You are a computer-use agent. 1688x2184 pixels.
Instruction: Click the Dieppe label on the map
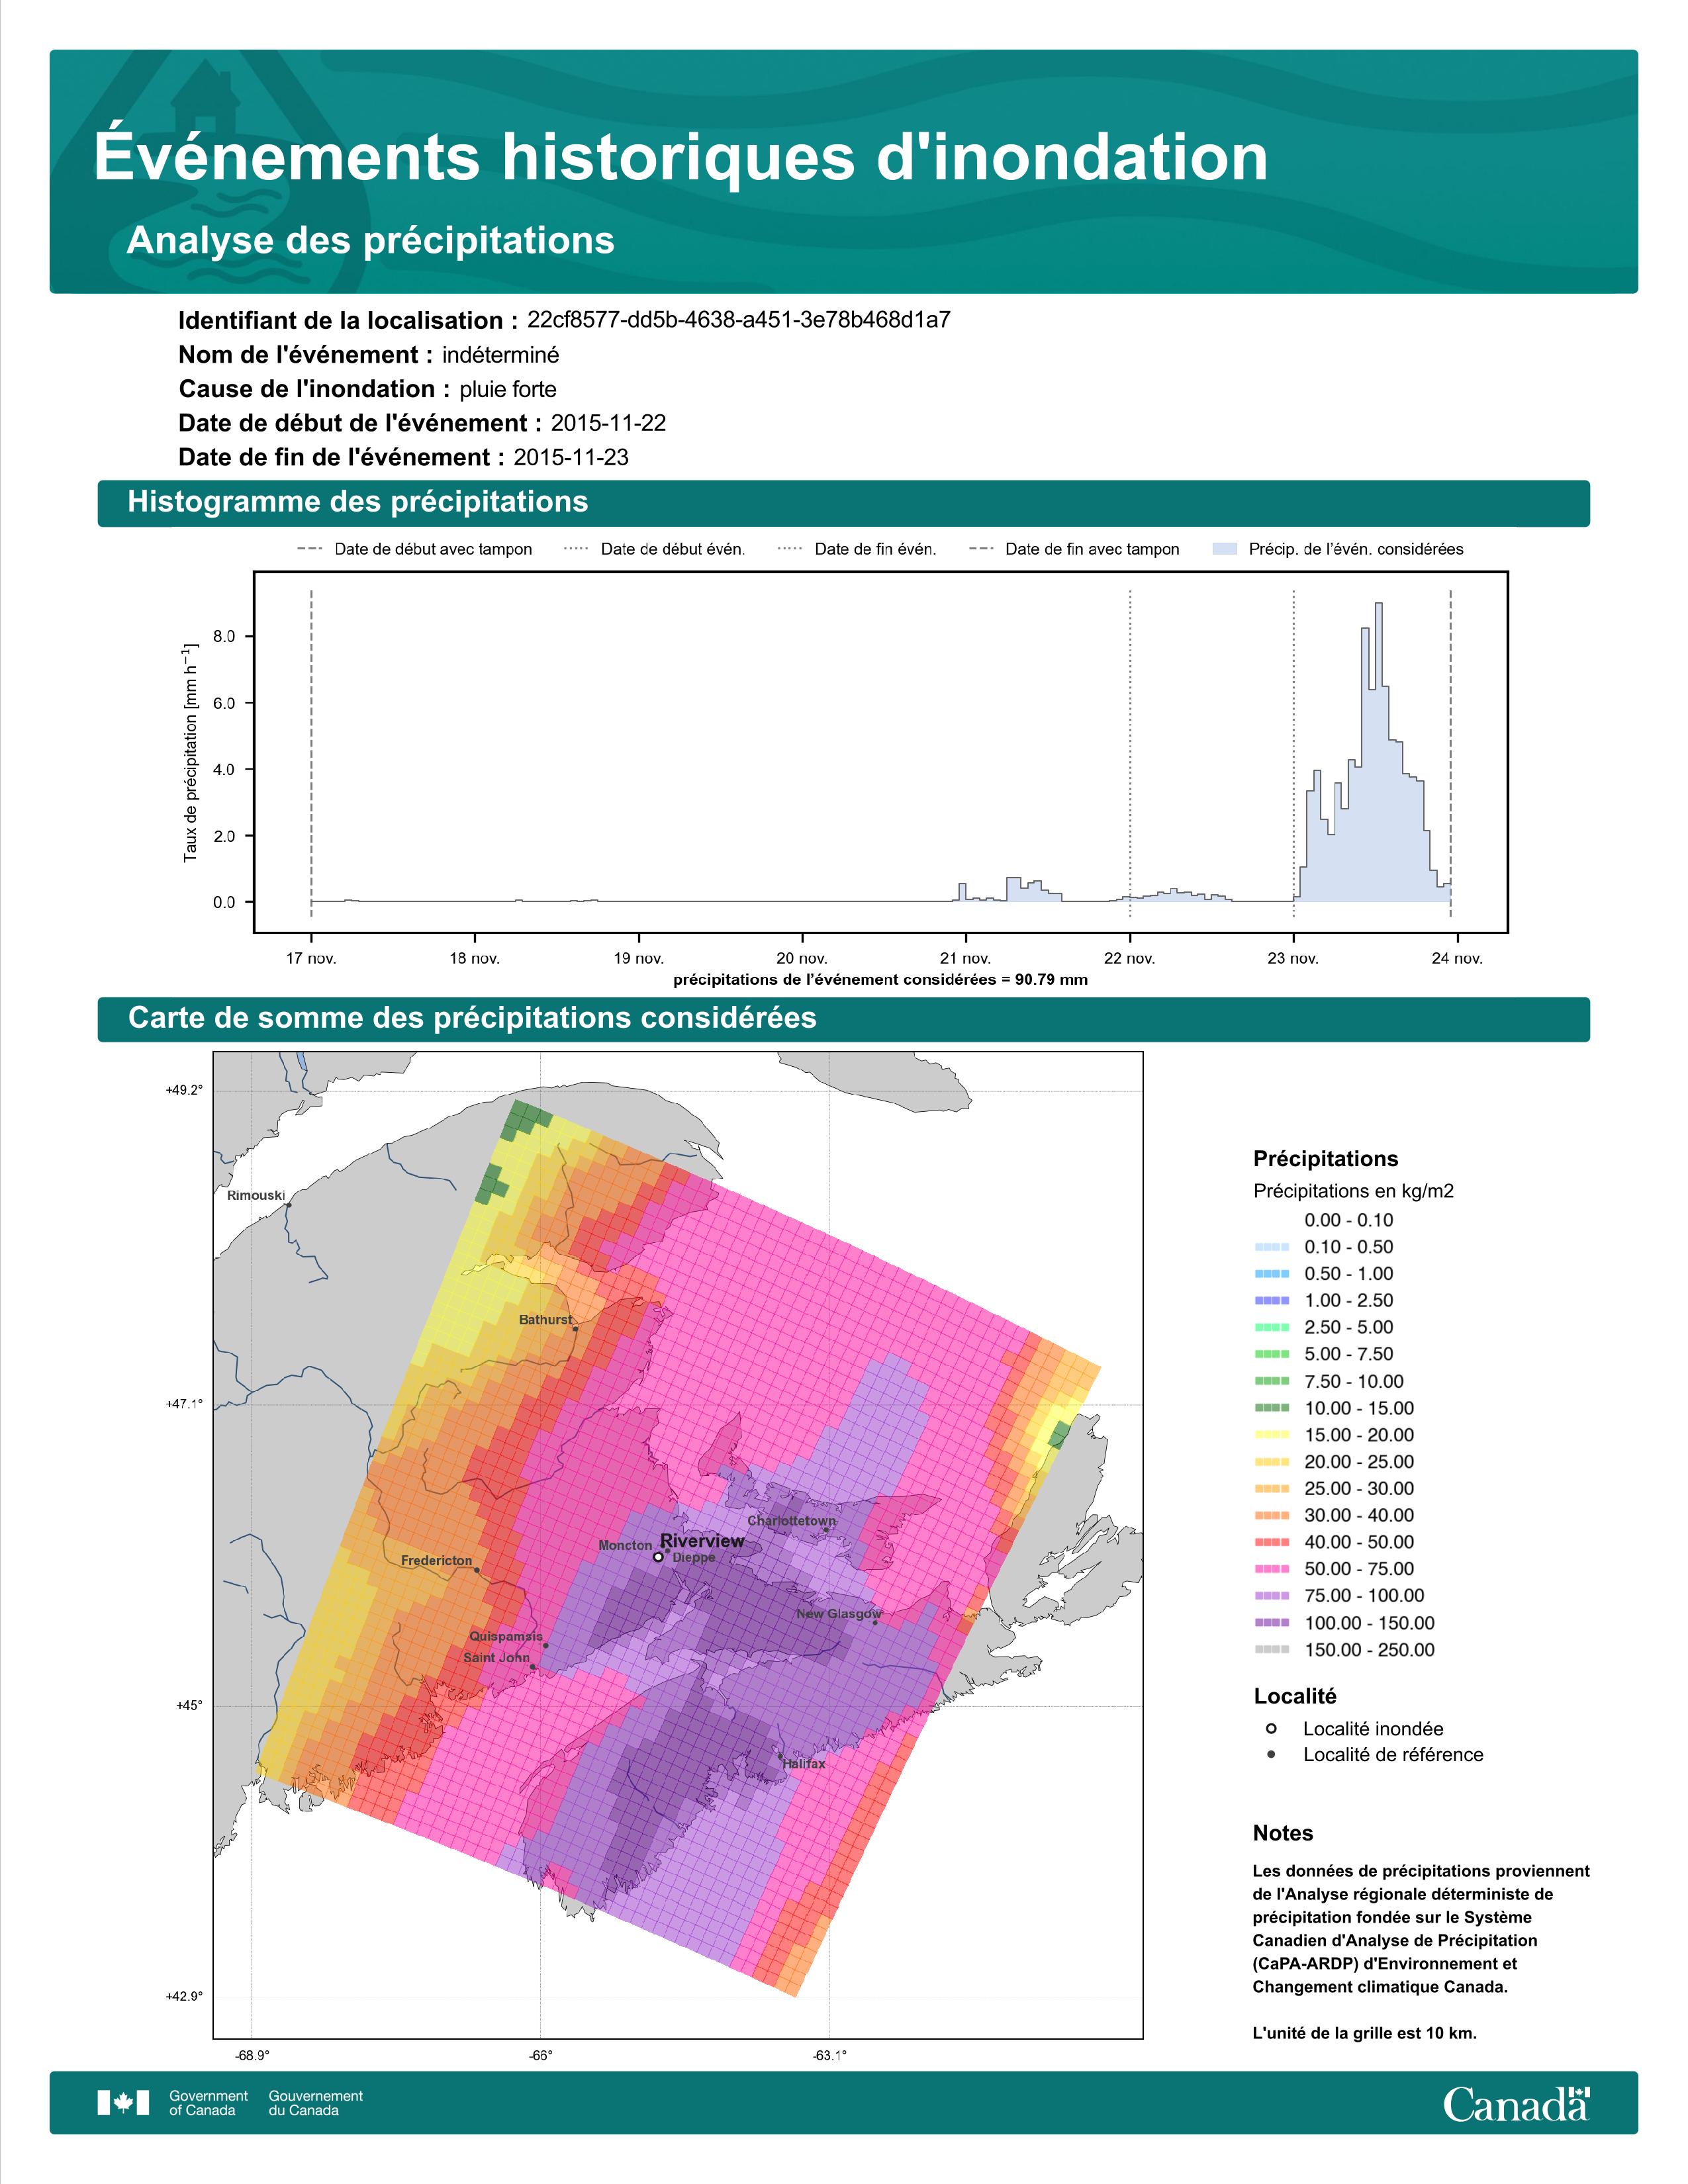coord(694,1557)
